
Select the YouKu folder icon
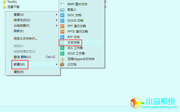[4, 1]
